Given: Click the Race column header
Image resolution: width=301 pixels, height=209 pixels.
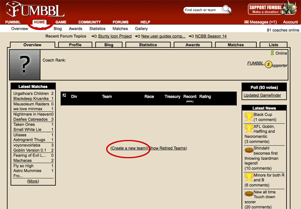Looking at the screenshot, I should point(149,96).
